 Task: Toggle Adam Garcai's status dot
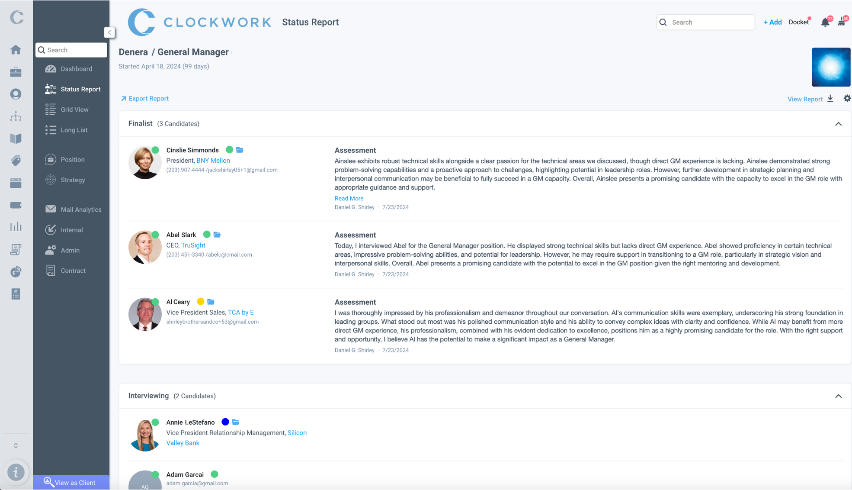pos(214,474)
